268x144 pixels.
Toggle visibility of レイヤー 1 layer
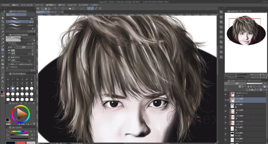[x=225, y=140]
